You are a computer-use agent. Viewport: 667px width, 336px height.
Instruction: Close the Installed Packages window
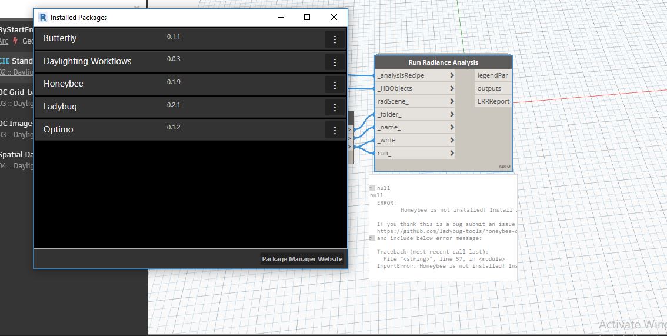click(x=334, y=17)
